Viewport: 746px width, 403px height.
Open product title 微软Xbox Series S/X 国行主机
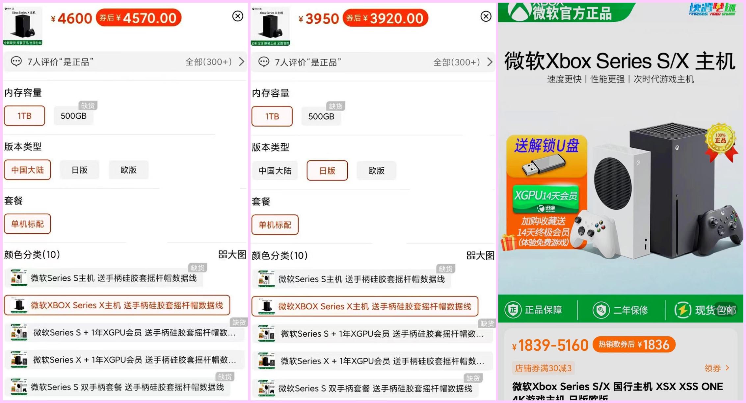[x=618, y=391]
